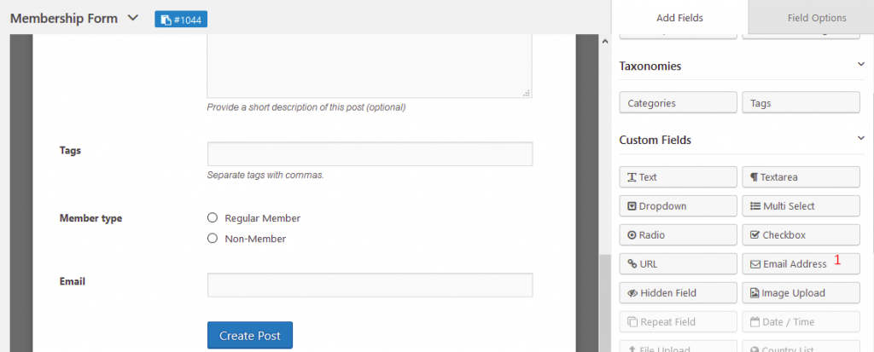Collapse the Custom Fields section
This screenshot has width=874, height=352.
click(x=861, y=137)
